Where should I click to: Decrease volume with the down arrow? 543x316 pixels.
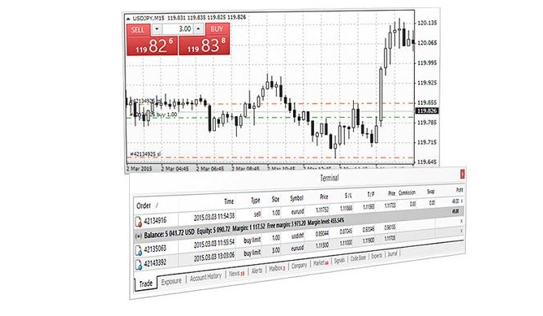coord(157,29)
